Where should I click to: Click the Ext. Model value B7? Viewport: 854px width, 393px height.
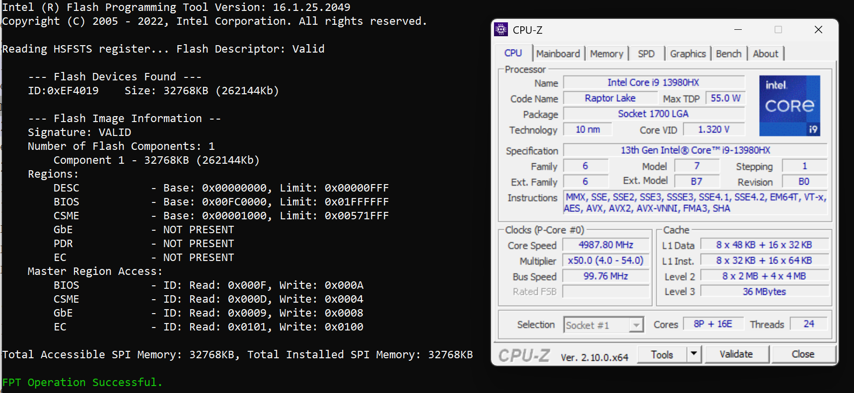coord(696,182)
